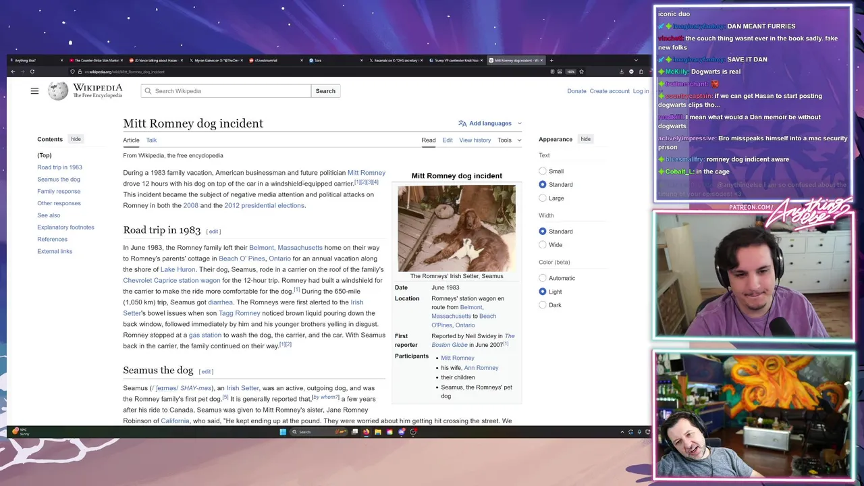864x486 pixels.
Task: Select the Edit tab
Action: (448, 140)
